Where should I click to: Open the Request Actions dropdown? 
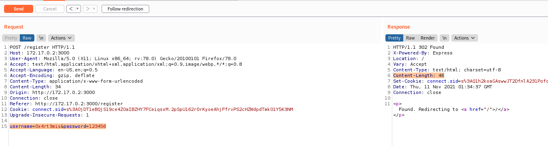click(x=61, y=38)
